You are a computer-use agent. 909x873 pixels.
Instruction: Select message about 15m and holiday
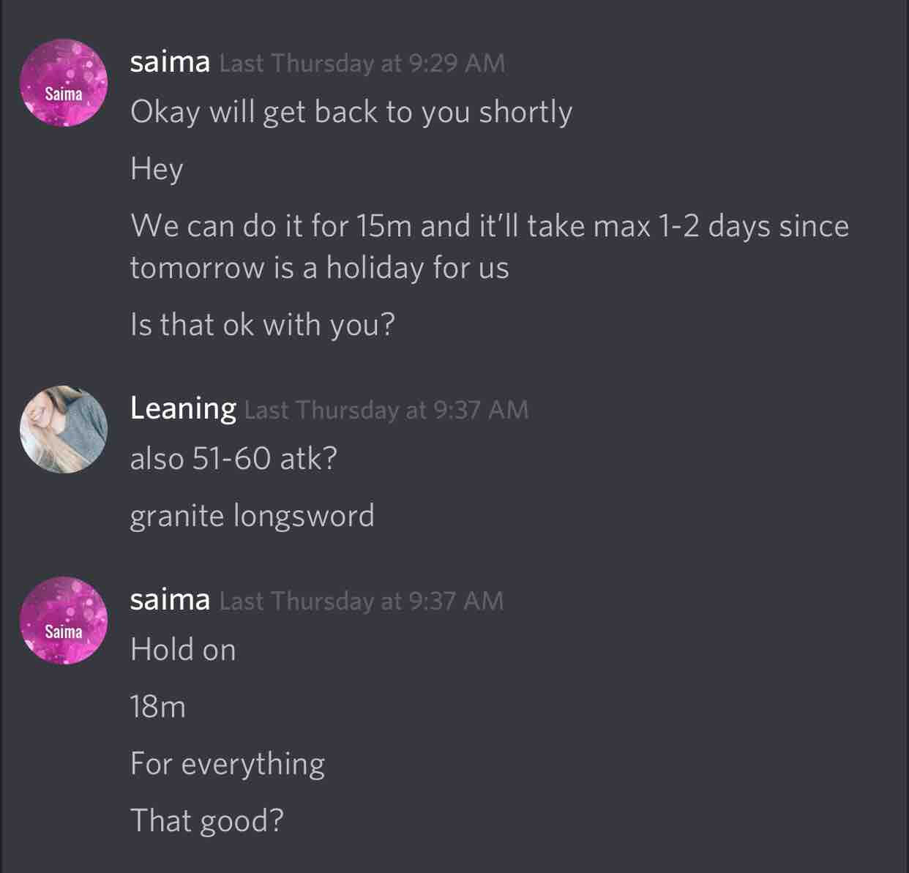(x=490, y=247)
